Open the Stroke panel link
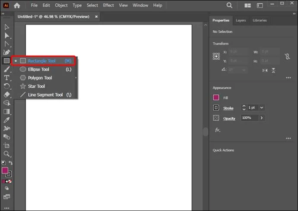The width and height of the screenshot is (298, 211). (x=228, y=108)
